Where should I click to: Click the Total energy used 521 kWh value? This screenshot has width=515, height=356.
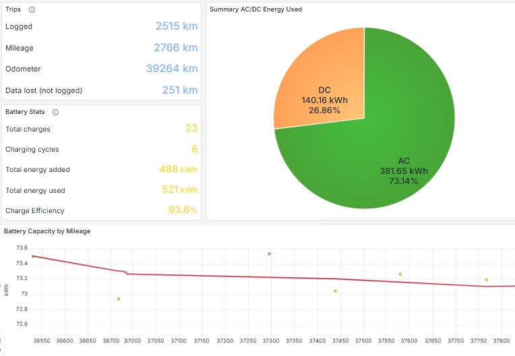click(x=179, y=190)
